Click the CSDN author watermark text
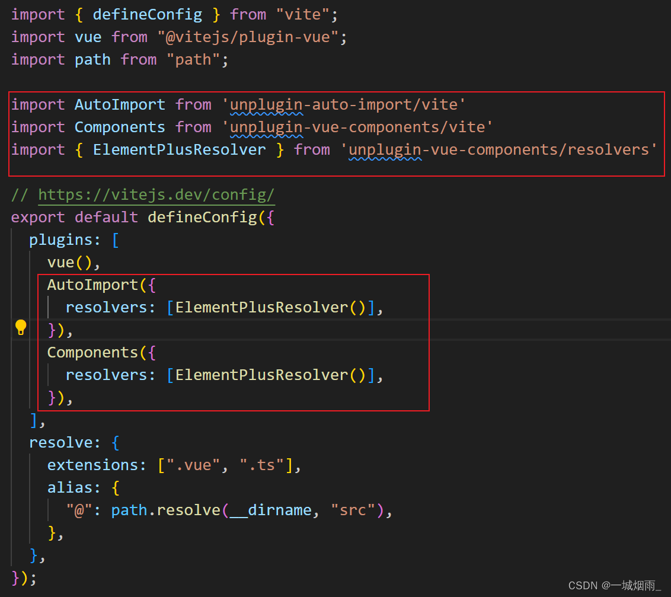This screenshot has height=597, width=671. 614,586
